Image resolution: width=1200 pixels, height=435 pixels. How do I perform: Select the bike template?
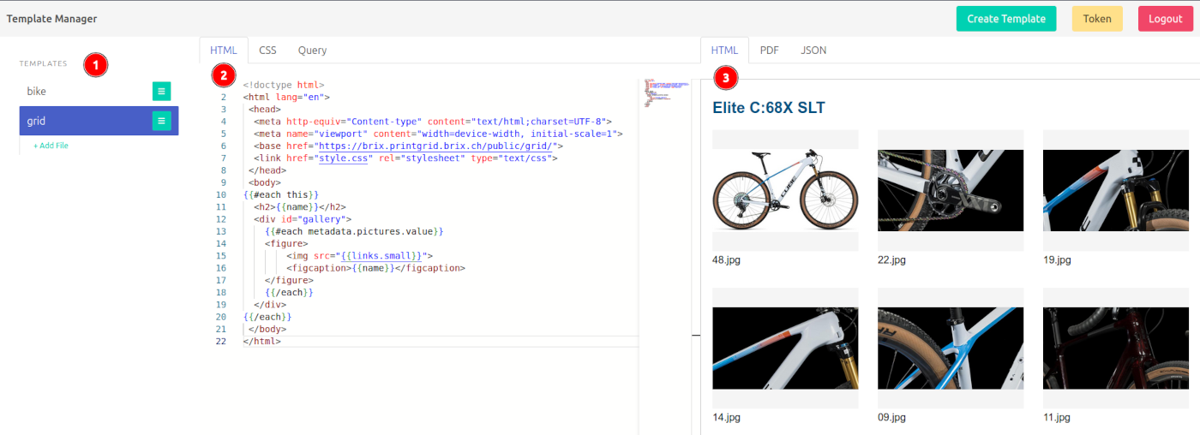point(37,91)
